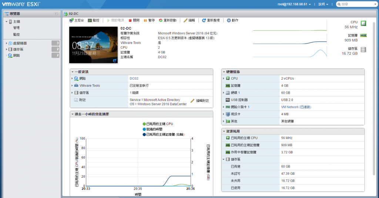Click the 編輯 edit pencil button
The width and height of the screenshot is (379, 198).
point(189,20)
